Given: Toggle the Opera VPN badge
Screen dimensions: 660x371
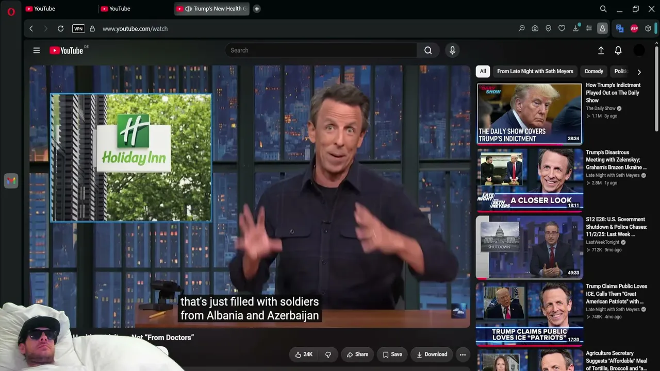Looking at the screenshot, I should click(78, 29).
